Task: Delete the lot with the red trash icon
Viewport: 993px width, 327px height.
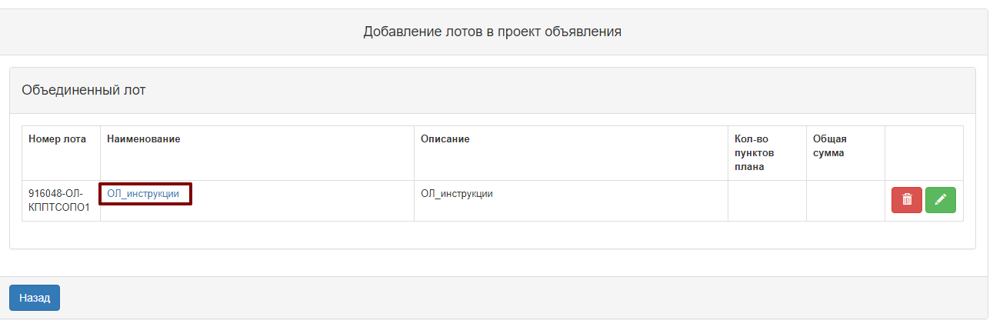Action: 906,200
